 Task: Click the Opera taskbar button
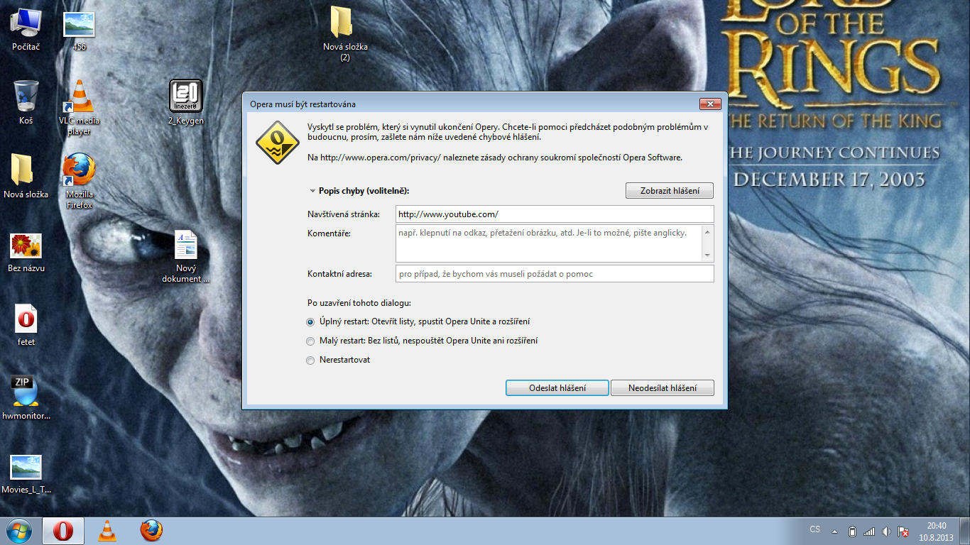64,531
